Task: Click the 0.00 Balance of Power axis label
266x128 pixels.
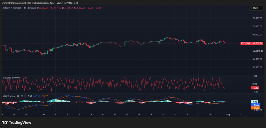Action: coord(255,84)
